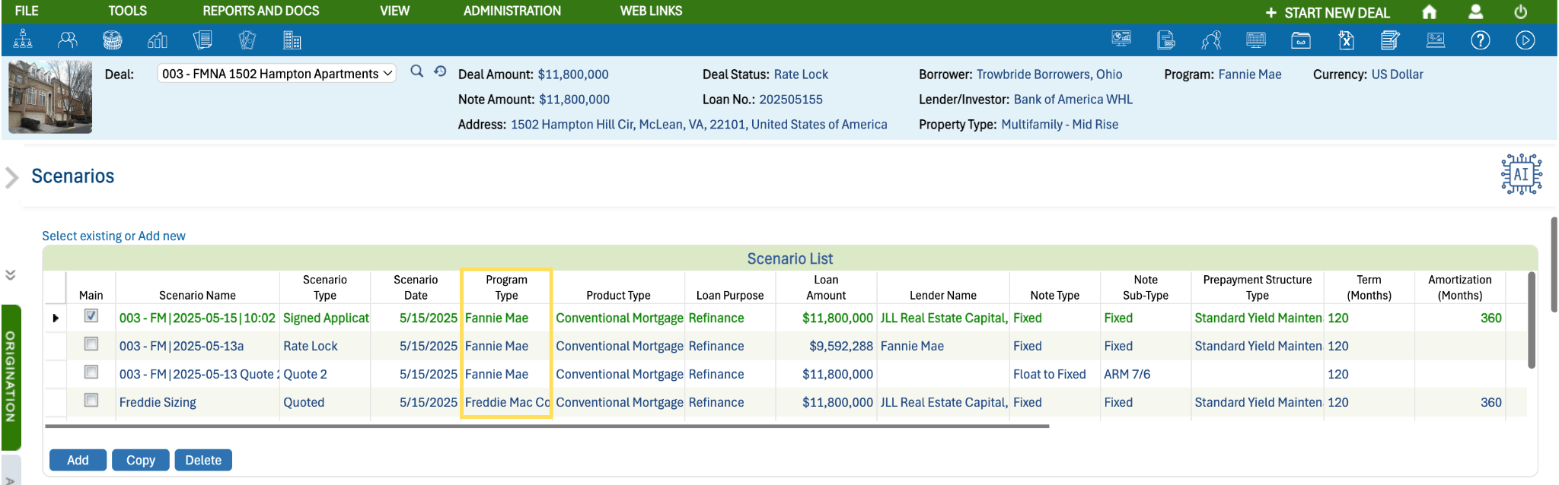The height and width of the screenshot is (485, 1559).
Task: Click the Copy button
Action: click(140, 460)
